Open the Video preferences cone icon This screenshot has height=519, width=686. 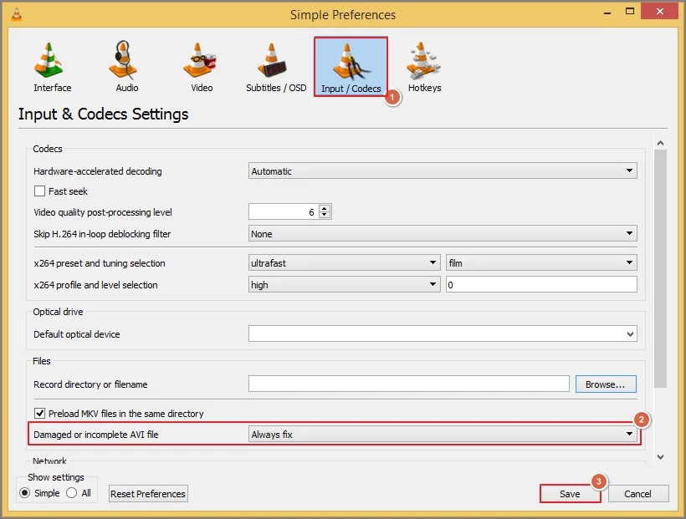pos(199,60)
